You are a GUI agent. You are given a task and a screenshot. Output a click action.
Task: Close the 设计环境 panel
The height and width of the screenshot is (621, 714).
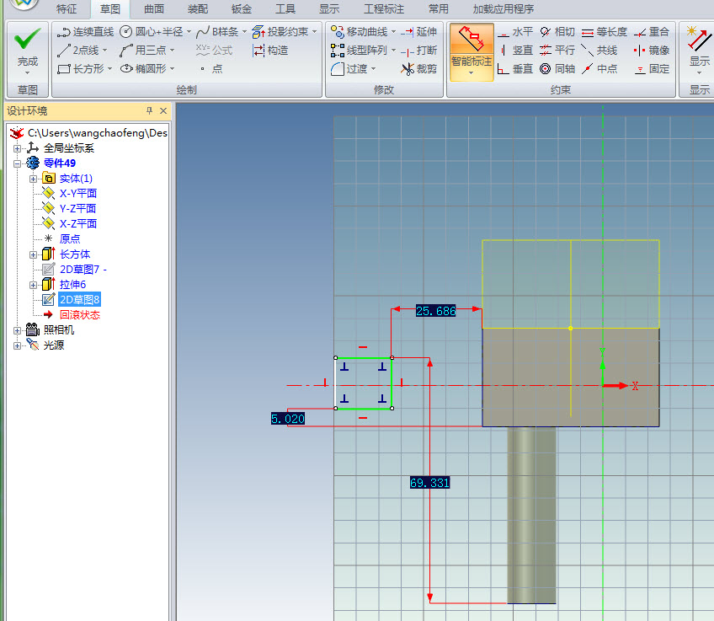coord(163,111)
